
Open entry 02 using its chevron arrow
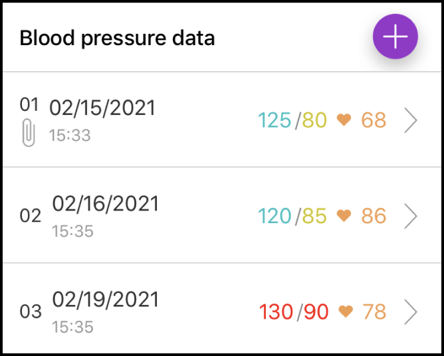(411, 216)
